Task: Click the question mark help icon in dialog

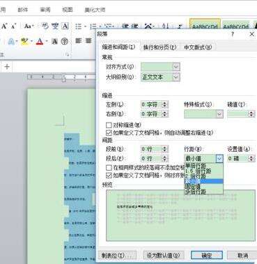Action: [233, 34]
